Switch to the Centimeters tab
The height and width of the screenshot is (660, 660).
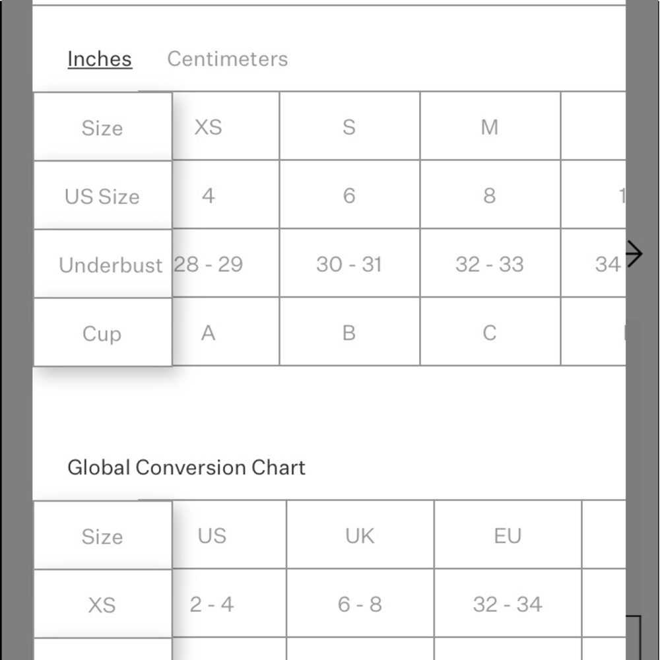227,59
